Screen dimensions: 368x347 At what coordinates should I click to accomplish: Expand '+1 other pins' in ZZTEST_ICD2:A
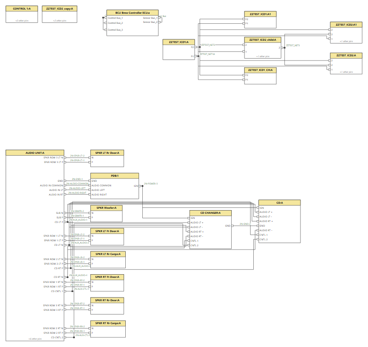point(346,72)
